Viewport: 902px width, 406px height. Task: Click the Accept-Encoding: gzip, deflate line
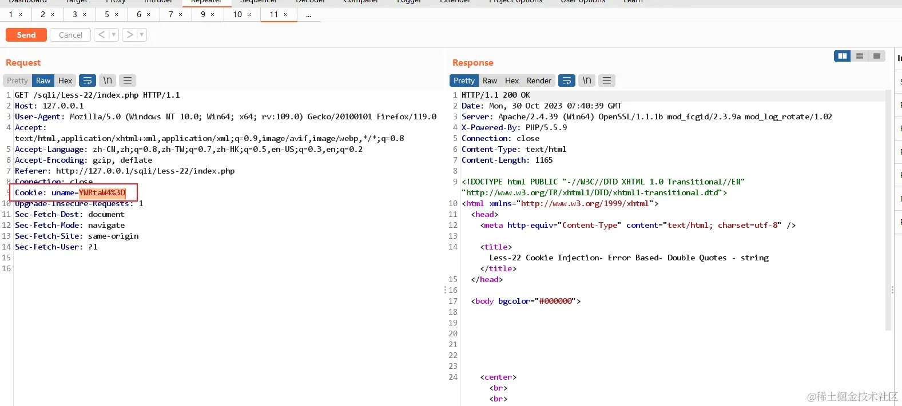pyautogui.click(x=84, y=160)
